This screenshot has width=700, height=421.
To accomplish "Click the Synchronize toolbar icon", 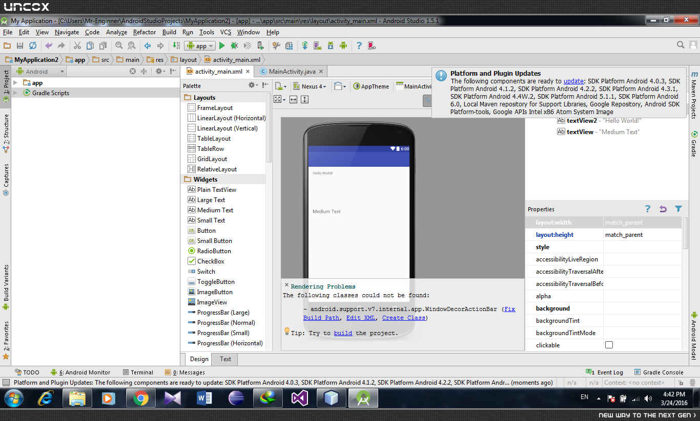I will (33, 46).
